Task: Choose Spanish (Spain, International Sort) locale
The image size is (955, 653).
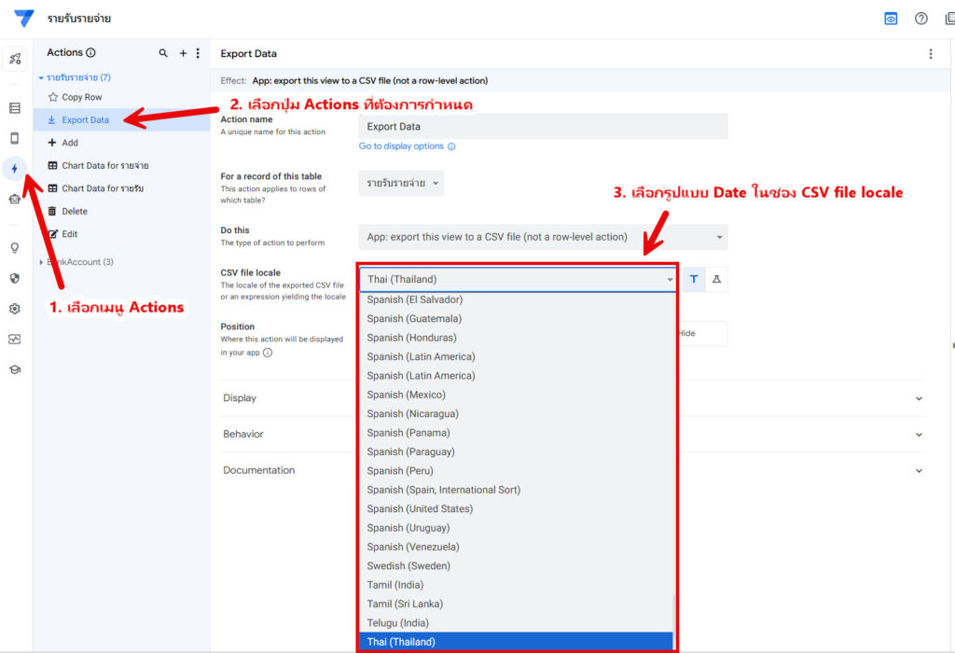Action: click(515, 490)
